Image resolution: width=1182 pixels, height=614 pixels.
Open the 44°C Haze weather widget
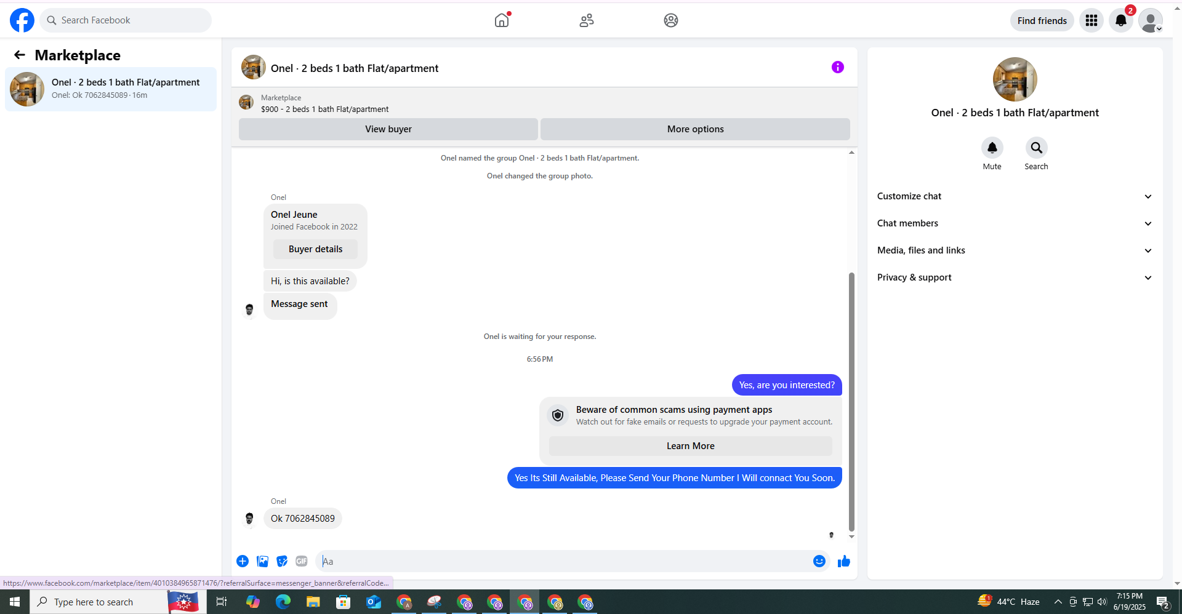1009,601
